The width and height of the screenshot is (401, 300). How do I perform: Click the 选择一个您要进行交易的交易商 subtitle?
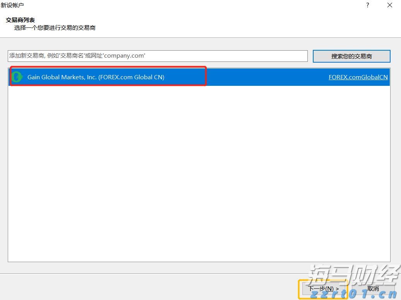point(55,28)
